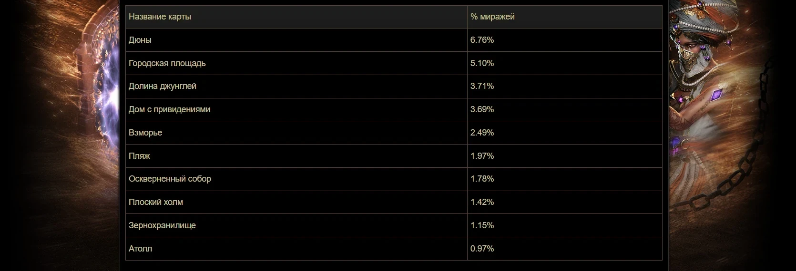796x271 pixels.
Task: Select the "Пляж" map entry
Action: point(139,156)
